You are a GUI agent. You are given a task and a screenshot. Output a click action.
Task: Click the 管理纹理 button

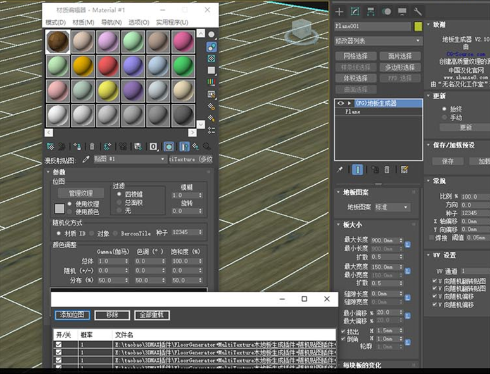(x=81, y=192)
